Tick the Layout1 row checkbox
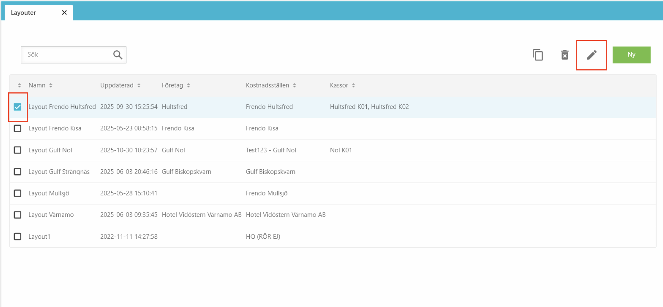The height and width of the screenshot is (307, 663). [x=18, y=237]
